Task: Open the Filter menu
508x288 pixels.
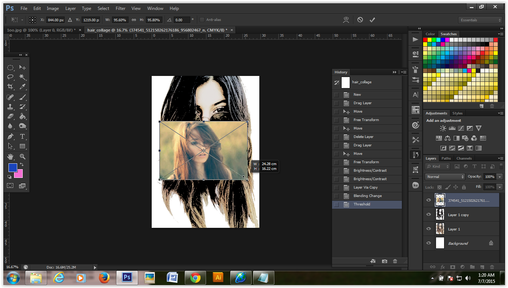Action: point(120,8)
